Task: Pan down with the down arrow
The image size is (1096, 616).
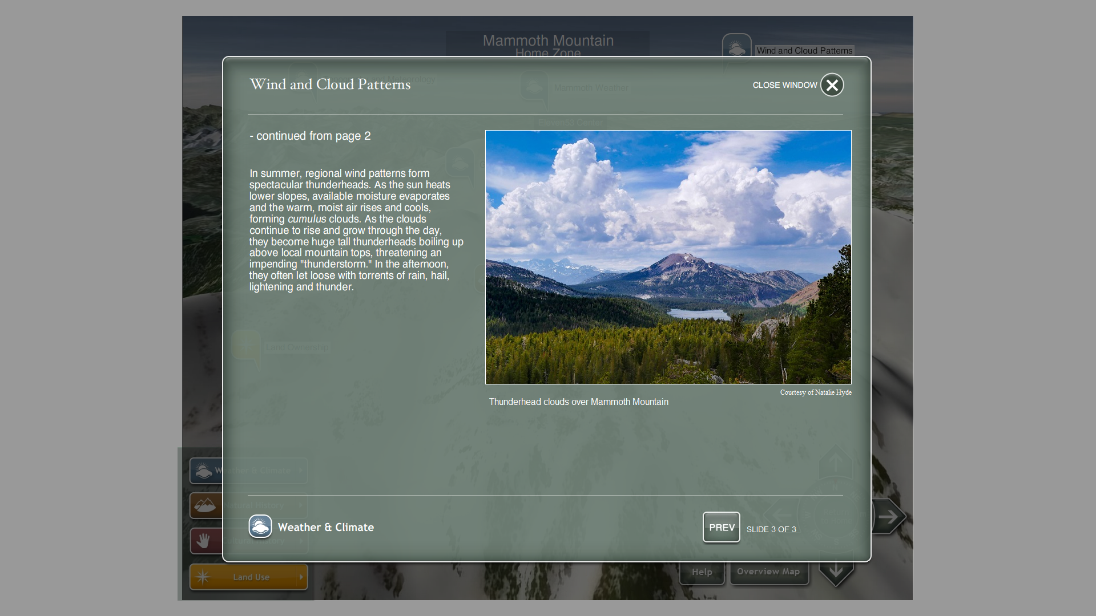Action: [x=836, y=572]
